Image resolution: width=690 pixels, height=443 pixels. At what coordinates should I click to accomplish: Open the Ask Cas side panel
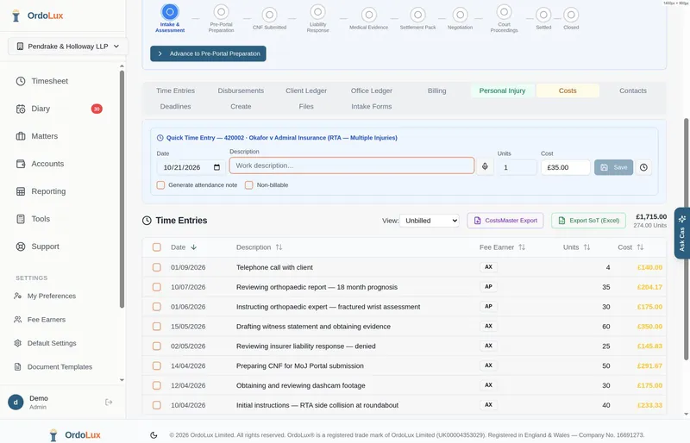click(681, 234)
